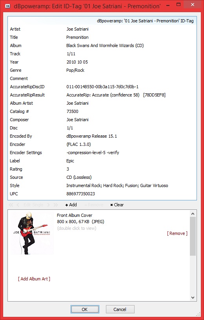This screenshot has width=204, height=320.
Task: Click the [ Add Album Art ] link
Action: point(34,279)
